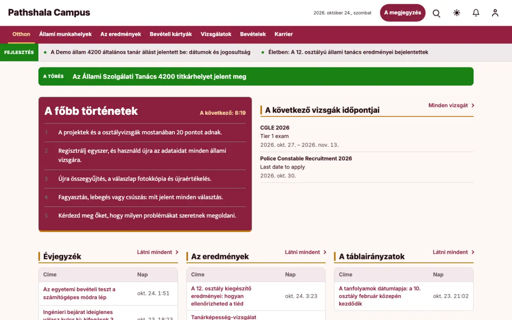Click Nap column header in Az eredmények table
Screen dimensions: 512x320
tap(290, 274)
